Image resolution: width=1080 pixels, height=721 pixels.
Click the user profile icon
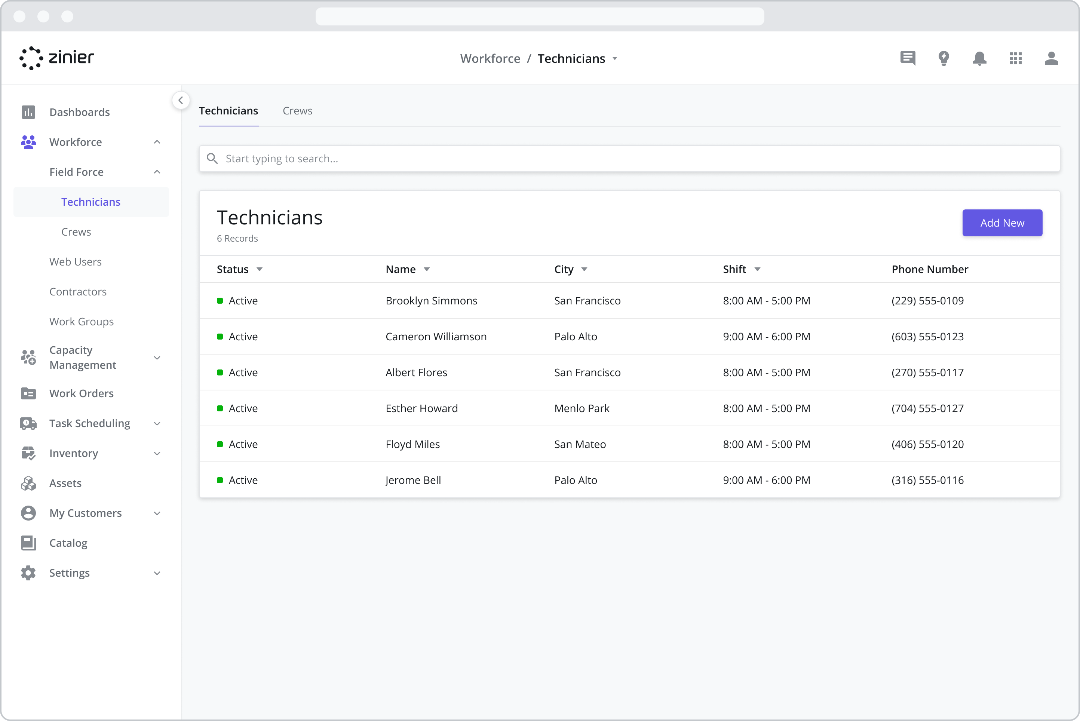(1051, 58)
